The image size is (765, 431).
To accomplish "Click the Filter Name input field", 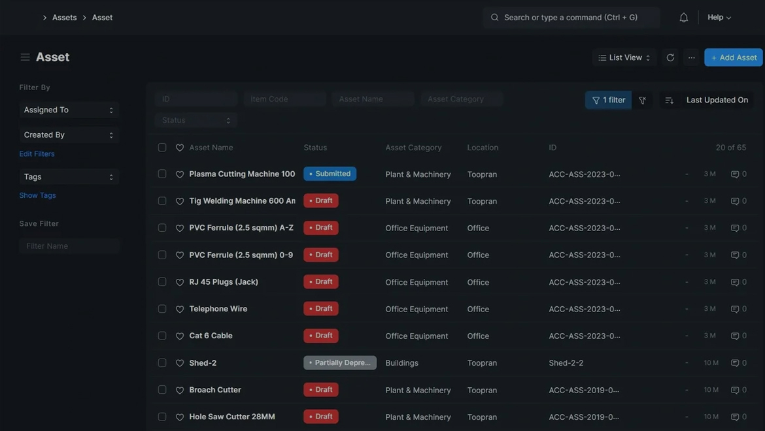I will 69,246.
